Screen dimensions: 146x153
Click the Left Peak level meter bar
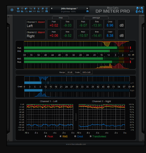[76, 48]
